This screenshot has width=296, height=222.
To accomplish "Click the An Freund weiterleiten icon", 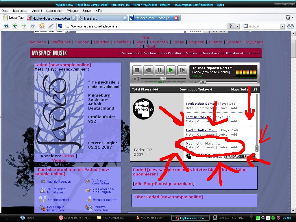I will 88,182.
